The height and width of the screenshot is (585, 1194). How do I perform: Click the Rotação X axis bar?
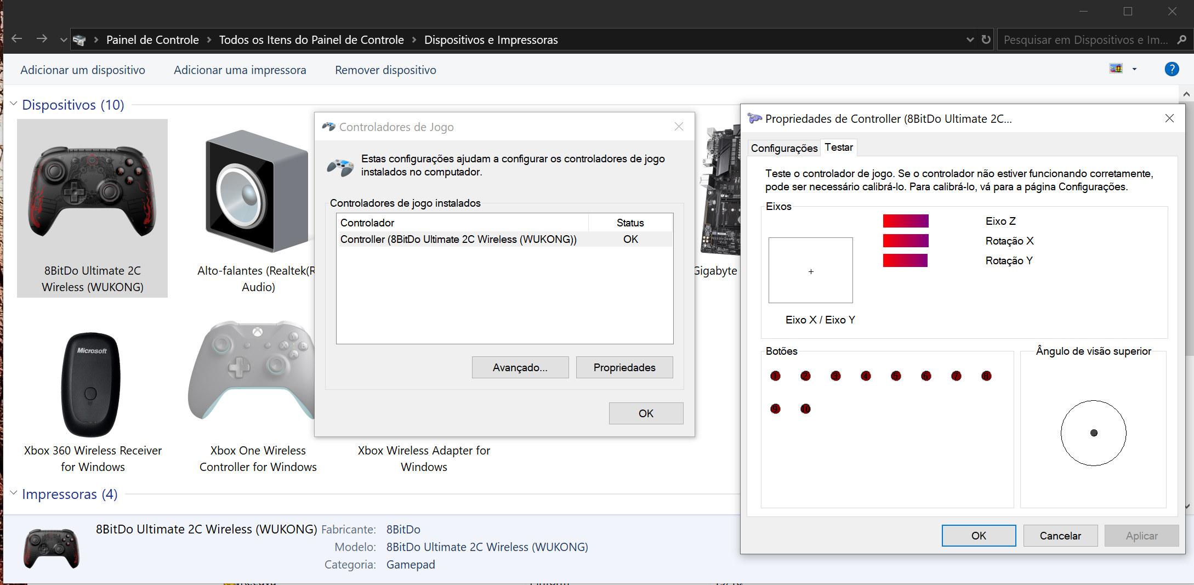(906, 241)
